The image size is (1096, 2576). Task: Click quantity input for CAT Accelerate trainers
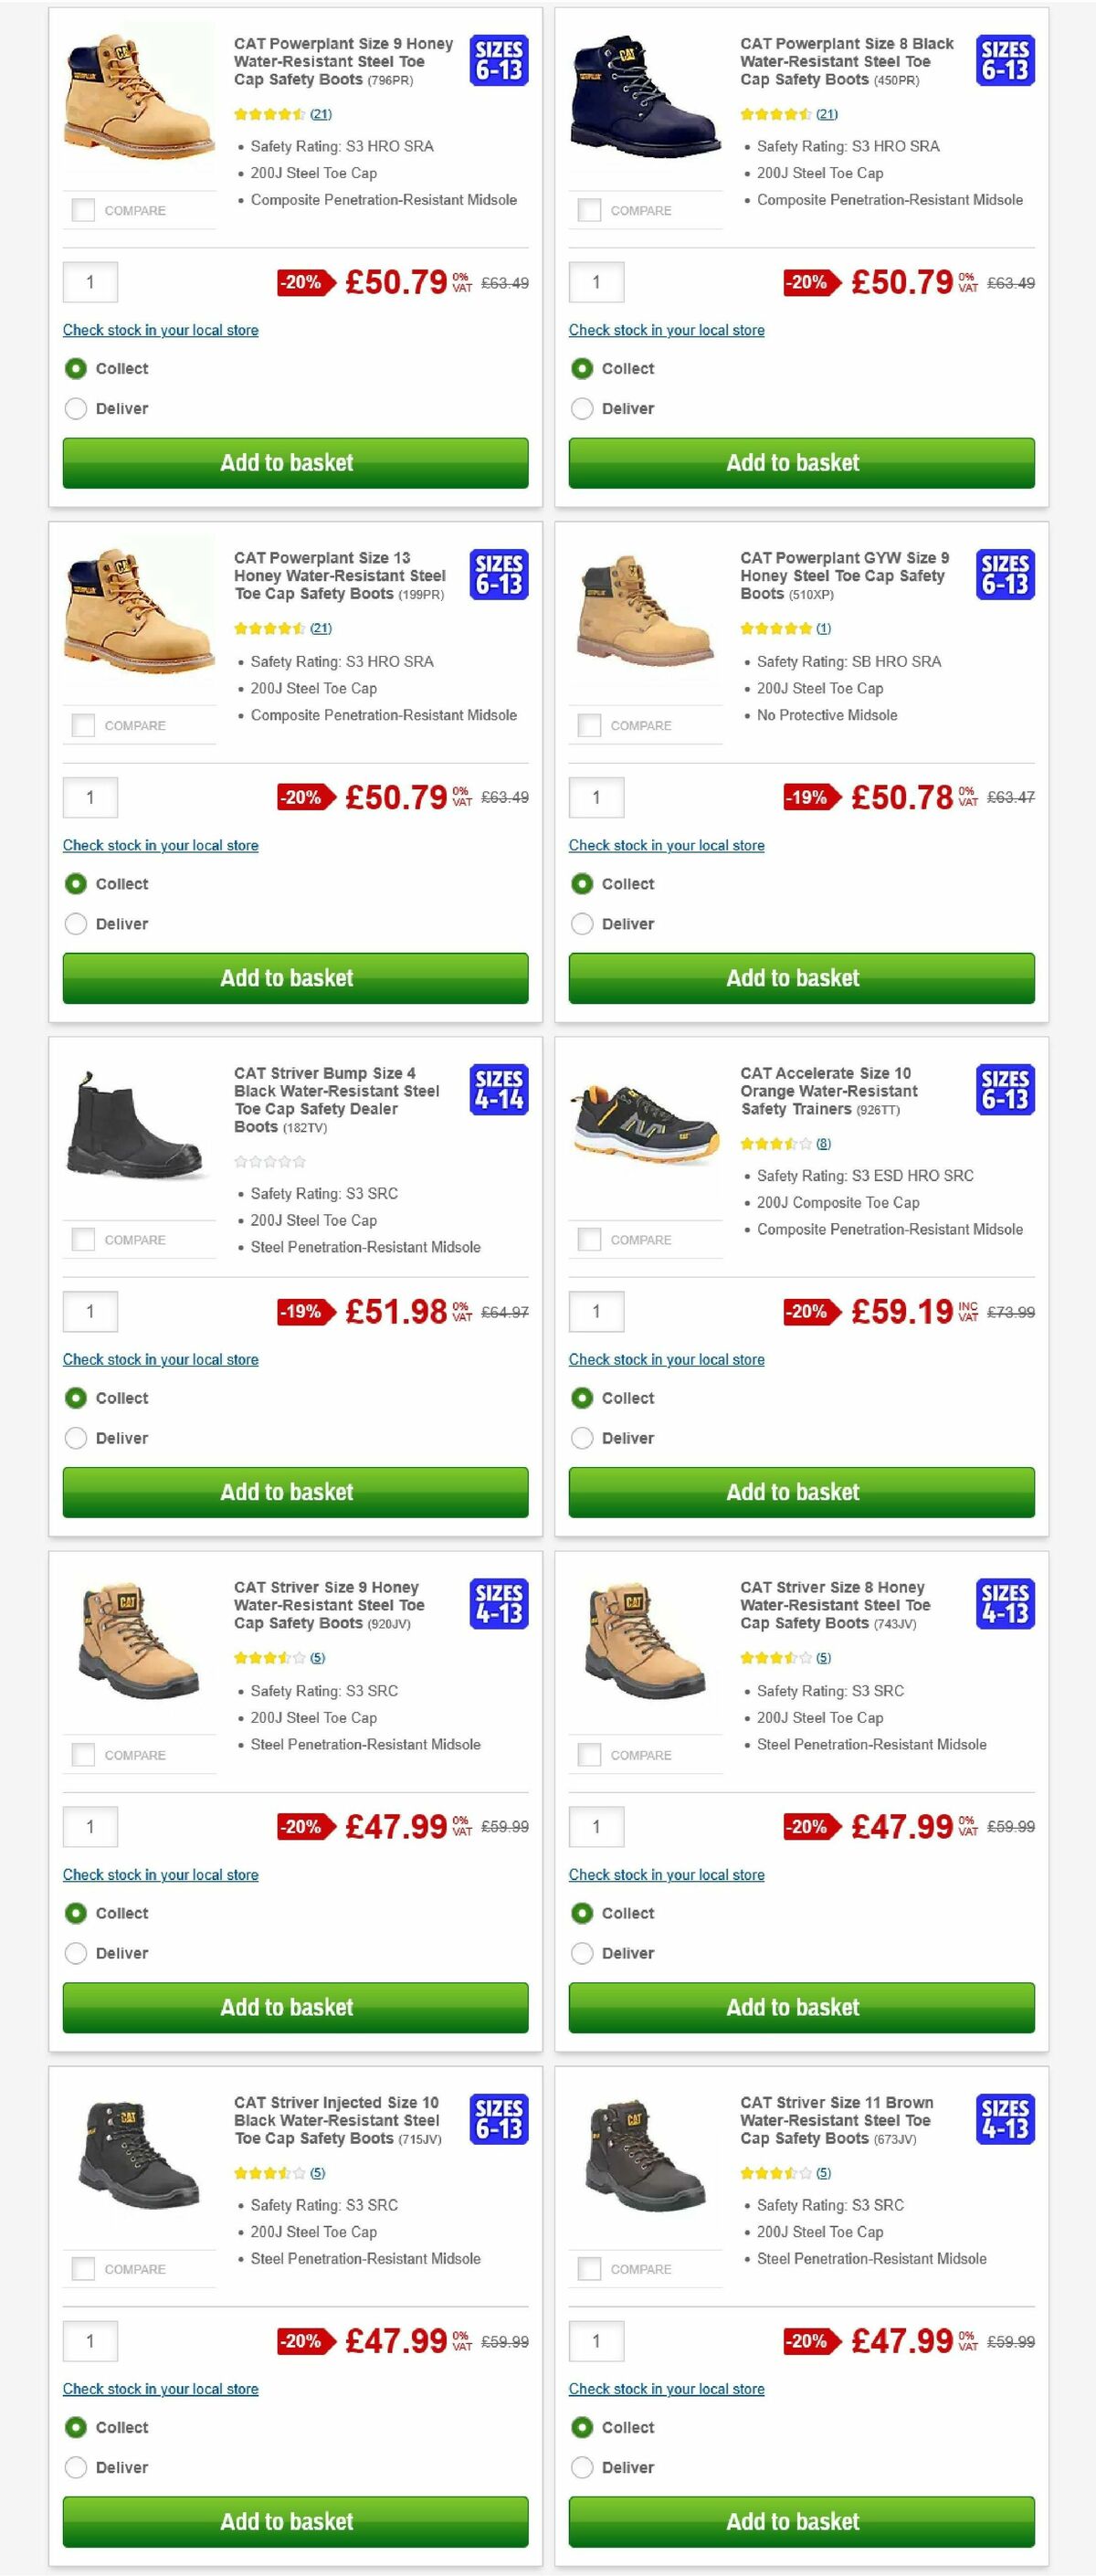coord(598,1311)
